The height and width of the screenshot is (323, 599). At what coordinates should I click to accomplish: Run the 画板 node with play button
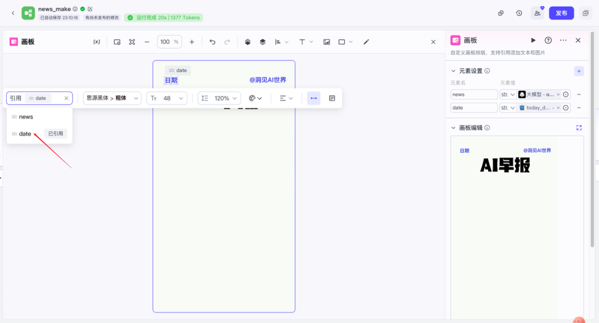coord(533,40)
